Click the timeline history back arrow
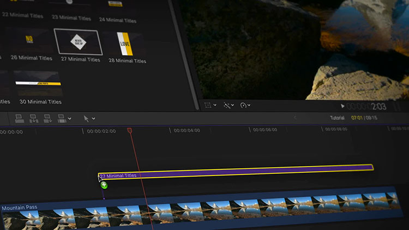Screen dimensions: 409x230 (295, 118)
